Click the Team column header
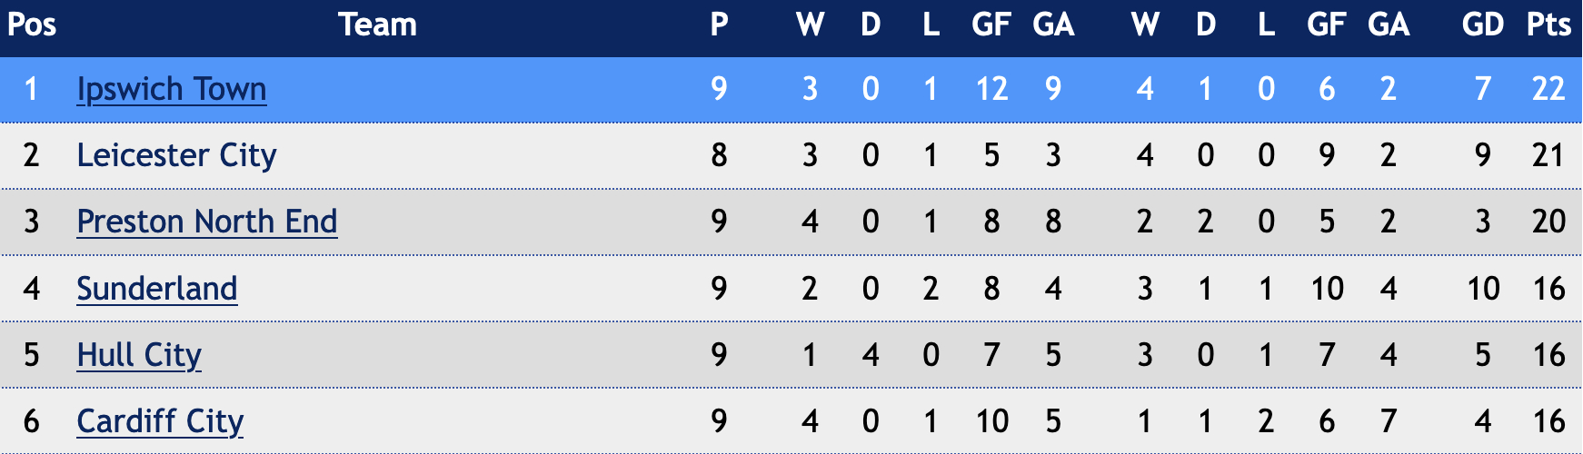Screen dimensions: 1583x454 pyautogui.click(x=378, y=25)
